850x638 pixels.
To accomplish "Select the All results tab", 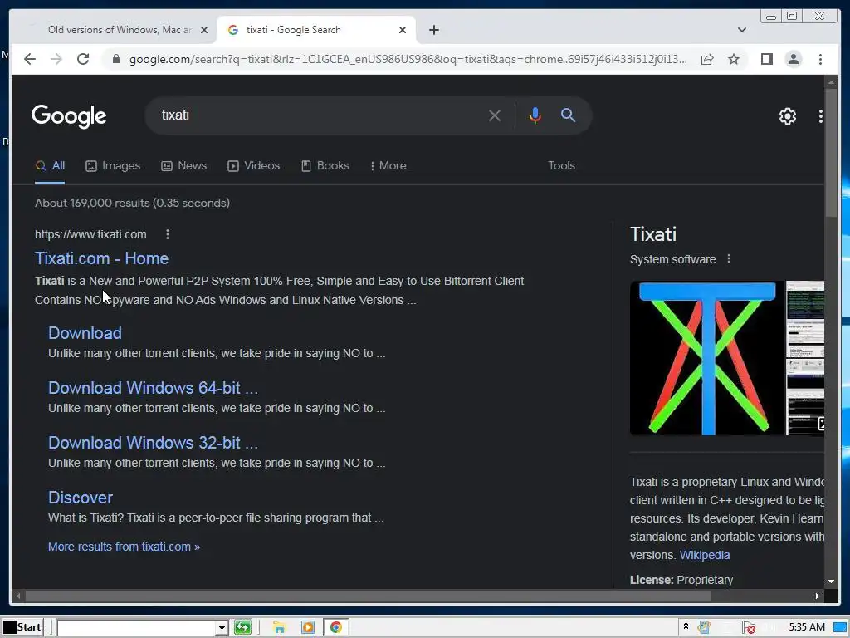I will (x=50, y=166).
